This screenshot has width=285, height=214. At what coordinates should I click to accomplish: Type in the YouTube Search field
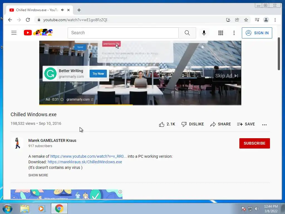pos(123,33)
